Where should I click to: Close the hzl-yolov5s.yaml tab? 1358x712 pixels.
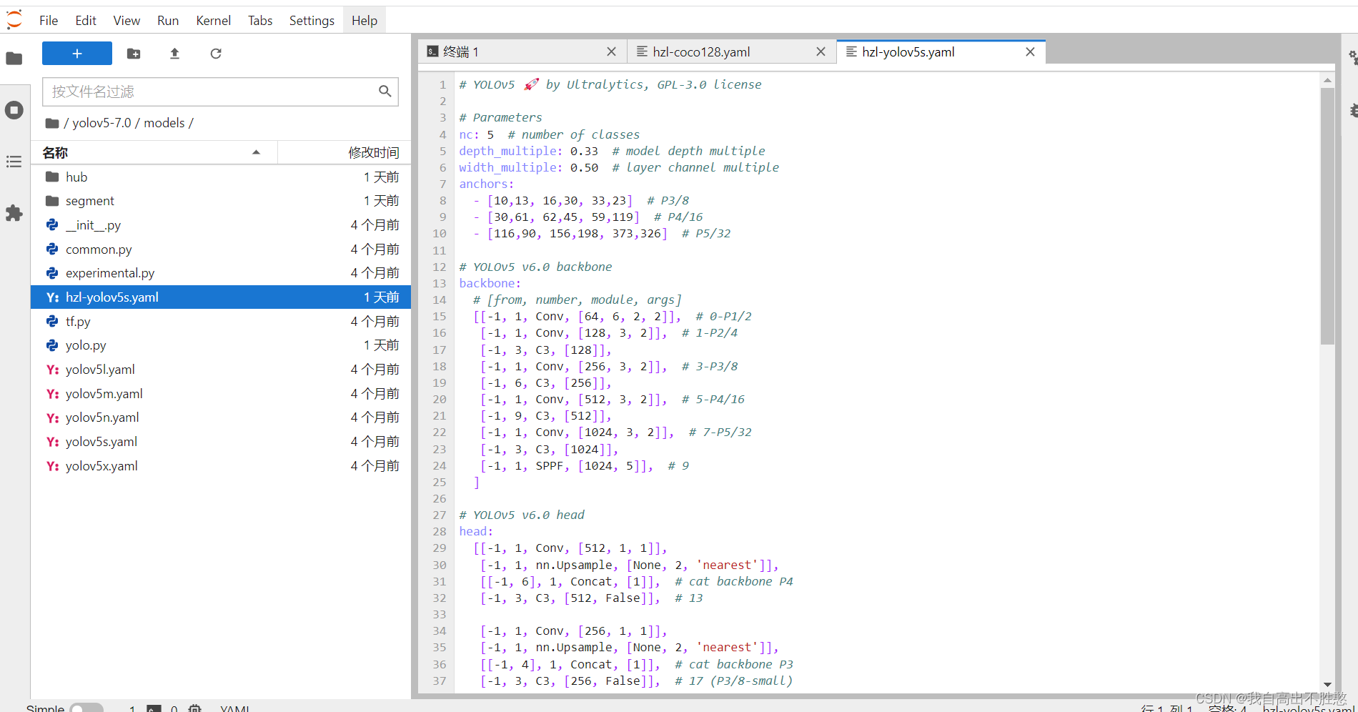click(1030, 51)
